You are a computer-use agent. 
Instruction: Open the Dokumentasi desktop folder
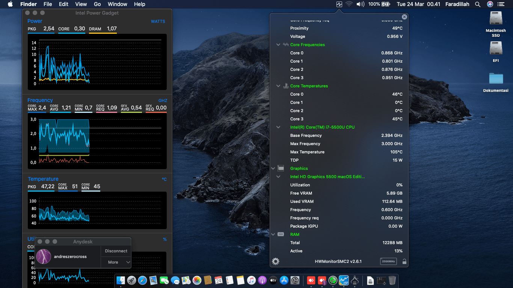point(496,79)
